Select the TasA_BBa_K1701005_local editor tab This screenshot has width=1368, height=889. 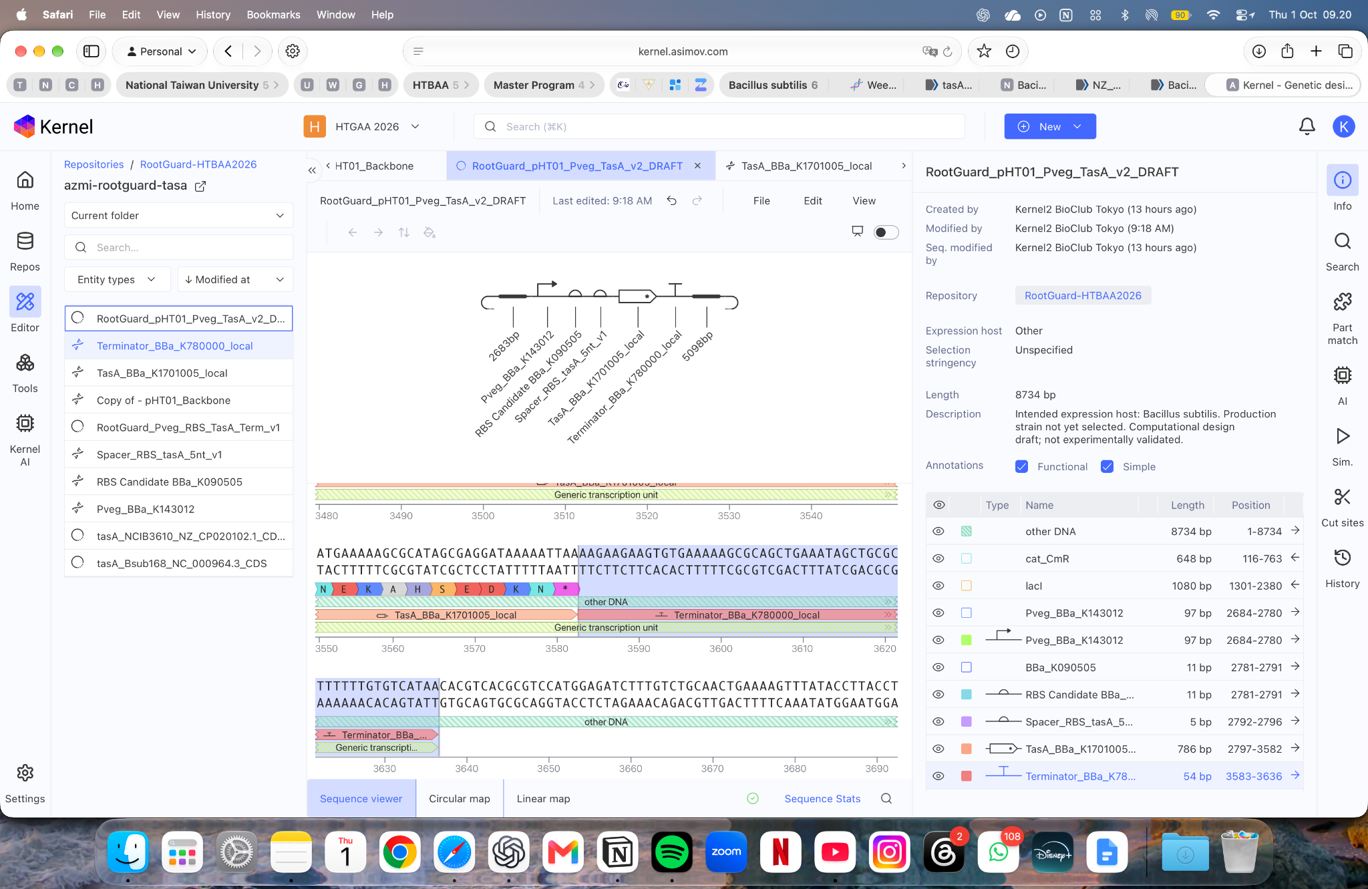tap(806, 166)
